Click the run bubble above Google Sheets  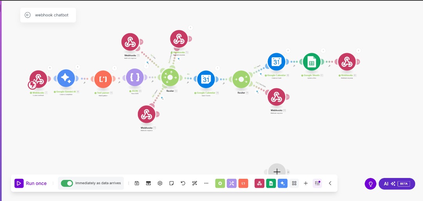click(323, 50)
